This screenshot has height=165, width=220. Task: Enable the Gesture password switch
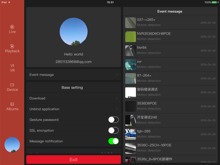tap(114, 120)
